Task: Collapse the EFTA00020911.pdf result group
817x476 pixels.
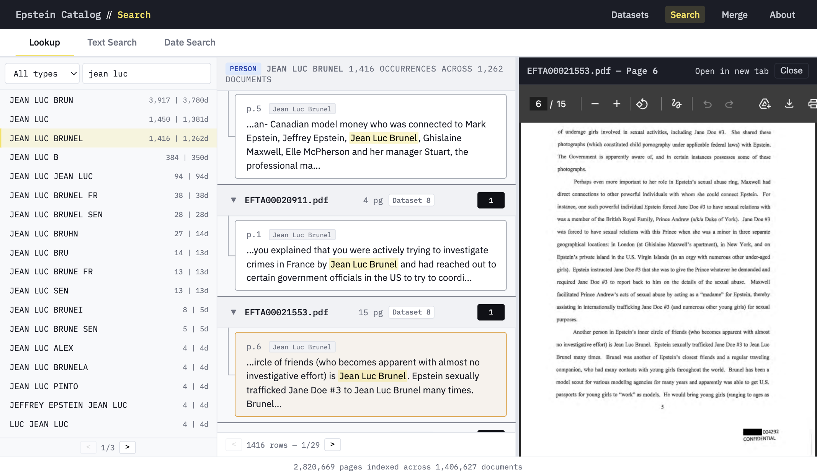Action: 234,200
